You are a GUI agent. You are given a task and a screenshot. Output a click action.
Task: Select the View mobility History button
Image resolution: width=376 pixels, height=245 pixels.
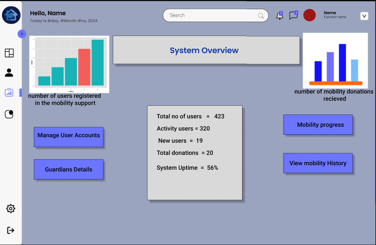318,163
